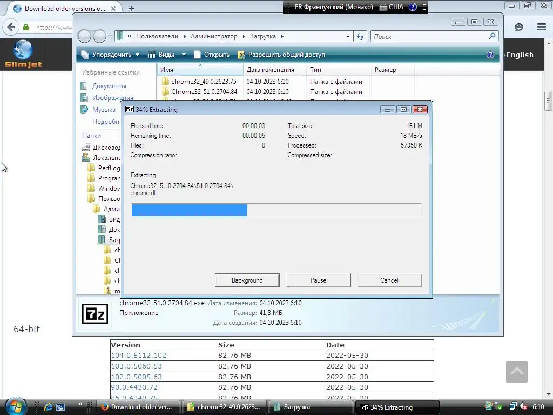
Task: Click the search magnifier icon
Action: pyautogui.click(x=493, y=36)
